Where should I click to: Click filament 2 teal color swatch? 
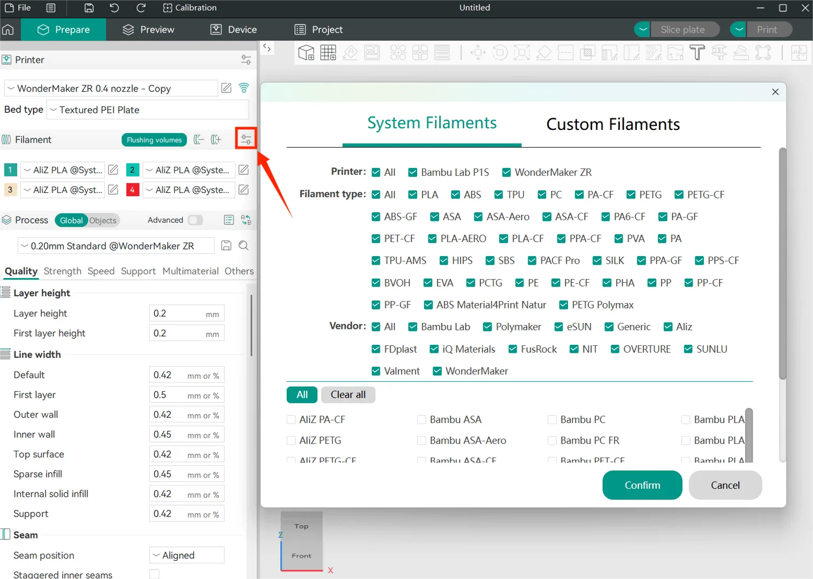point(132,170)
